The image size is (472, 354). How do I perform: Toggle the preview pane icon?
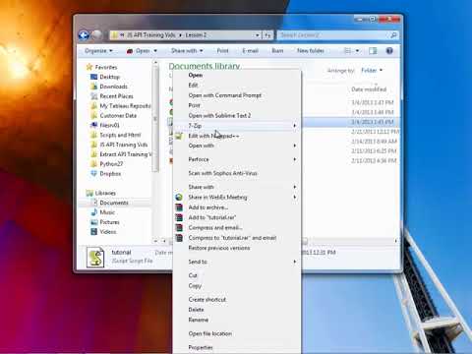coord(373,50)
